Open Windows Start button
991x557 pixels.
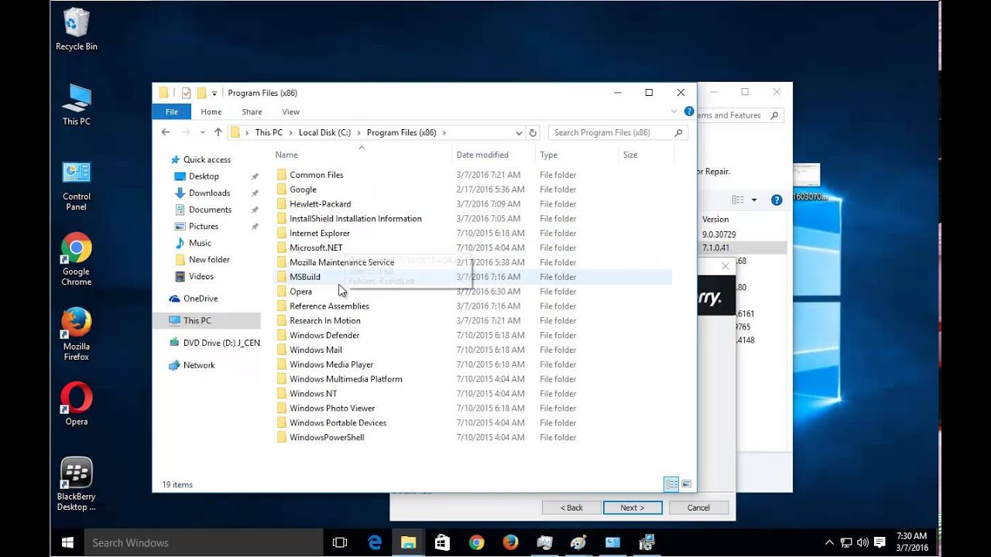coord(67,542)
